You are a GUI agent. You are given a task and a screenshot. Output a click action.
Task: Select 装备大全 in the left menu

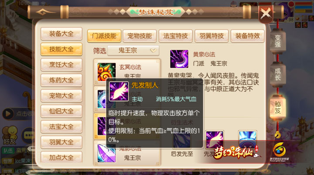pos(61,34)
